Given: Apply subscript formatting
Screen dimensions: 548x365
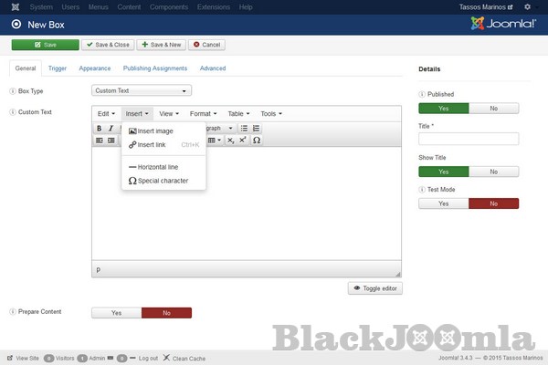Looking at the screenshot, I should coord(231,141).
